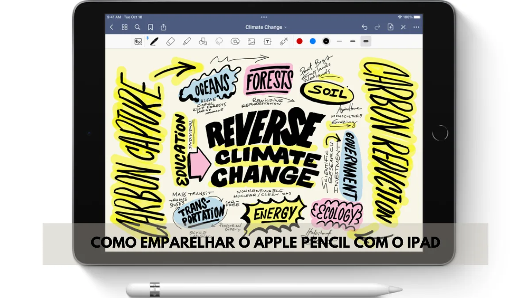
Task: Choose the blue pen color
Action: point(313,41)
